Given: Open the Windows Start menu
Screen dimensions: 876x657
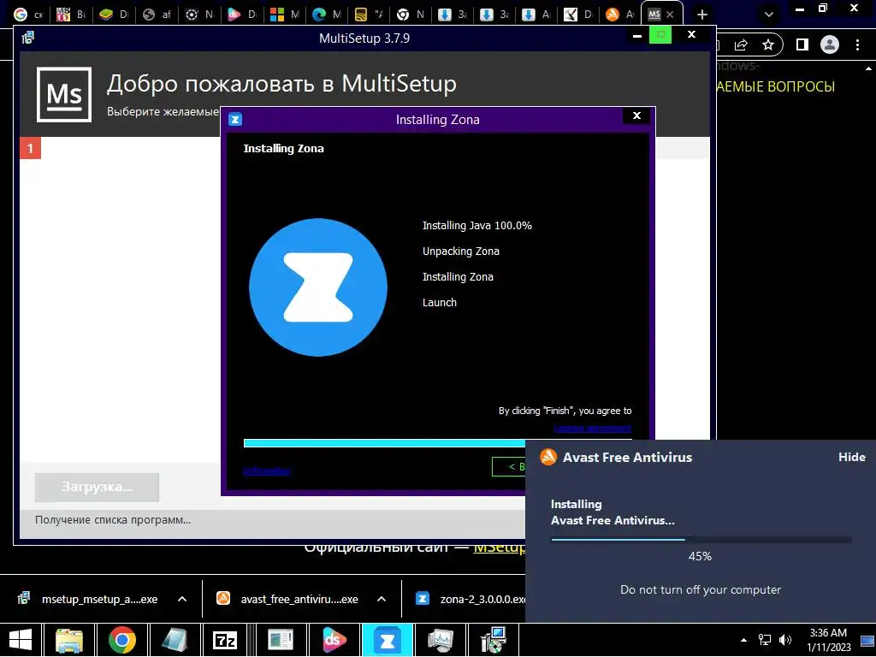Looking at the screenshot, I should [21, 640].
